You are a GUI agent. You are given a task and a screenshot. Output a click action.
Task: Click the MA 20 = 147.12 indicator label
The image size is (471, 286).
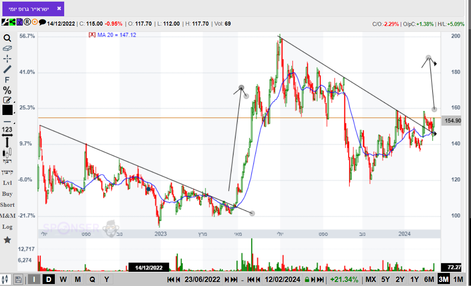coord(117,35)
